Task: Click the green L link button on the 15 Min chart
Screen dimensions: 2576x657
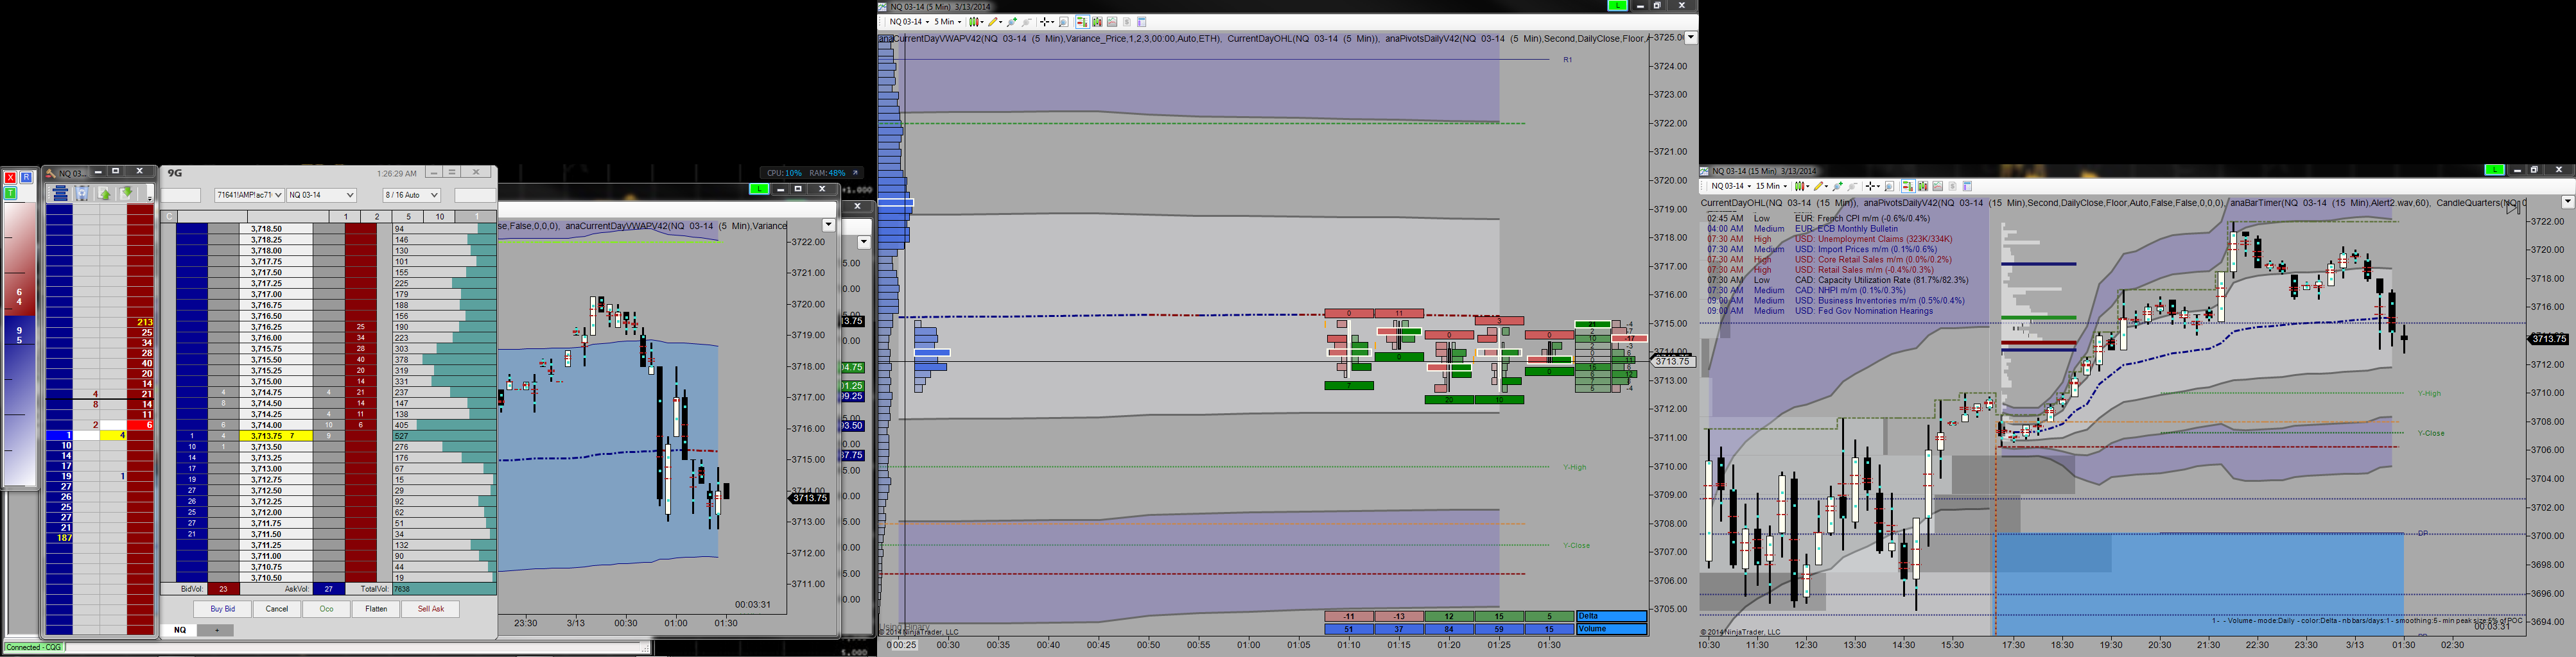Action: tap(2495, 170)
